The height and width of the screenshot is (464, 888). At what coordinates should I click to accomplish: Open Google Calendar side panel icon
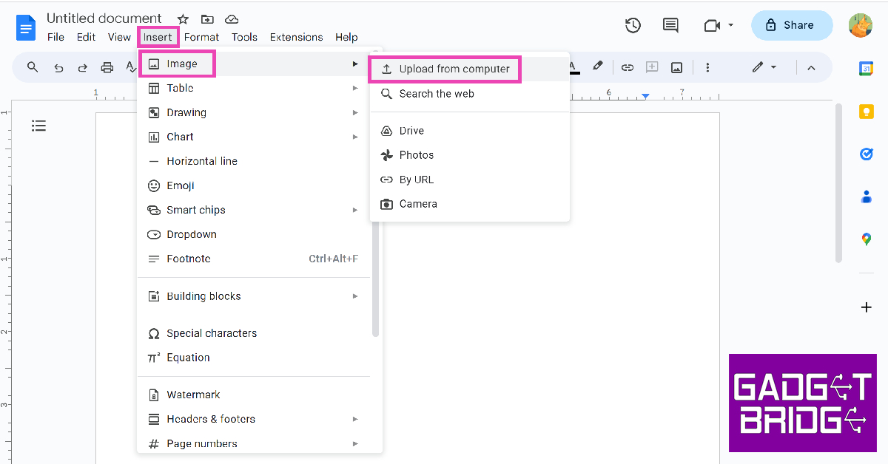(866, 69)
